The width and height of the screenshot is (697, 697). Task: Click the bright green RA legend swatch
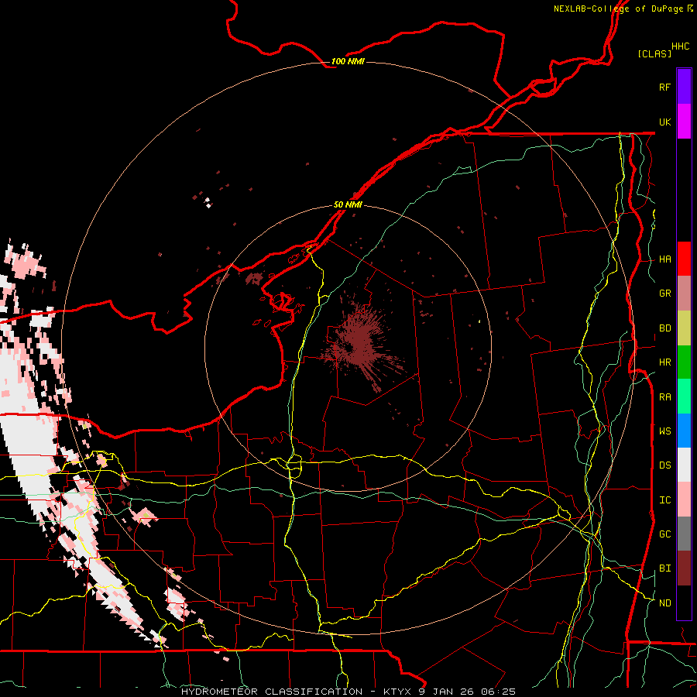click(x=684, y=397)
